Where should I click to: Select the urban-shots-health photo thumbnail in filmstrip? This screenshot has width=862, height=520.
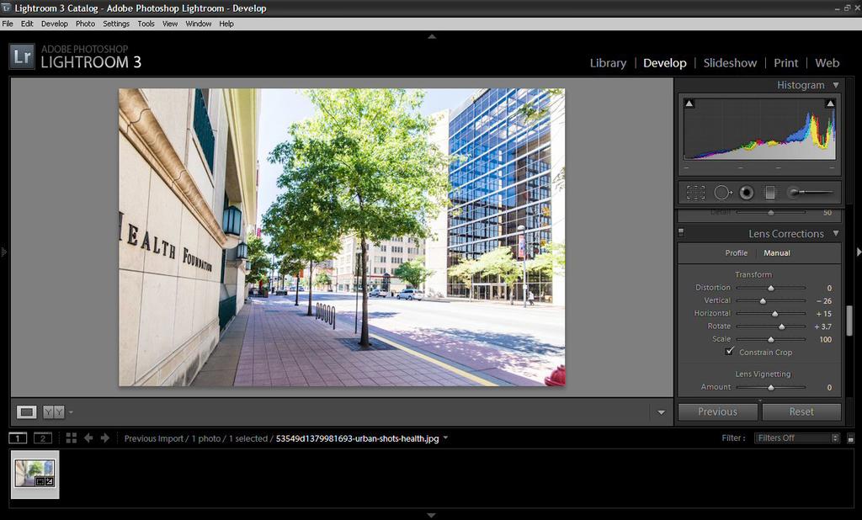(x=35, y=473)
